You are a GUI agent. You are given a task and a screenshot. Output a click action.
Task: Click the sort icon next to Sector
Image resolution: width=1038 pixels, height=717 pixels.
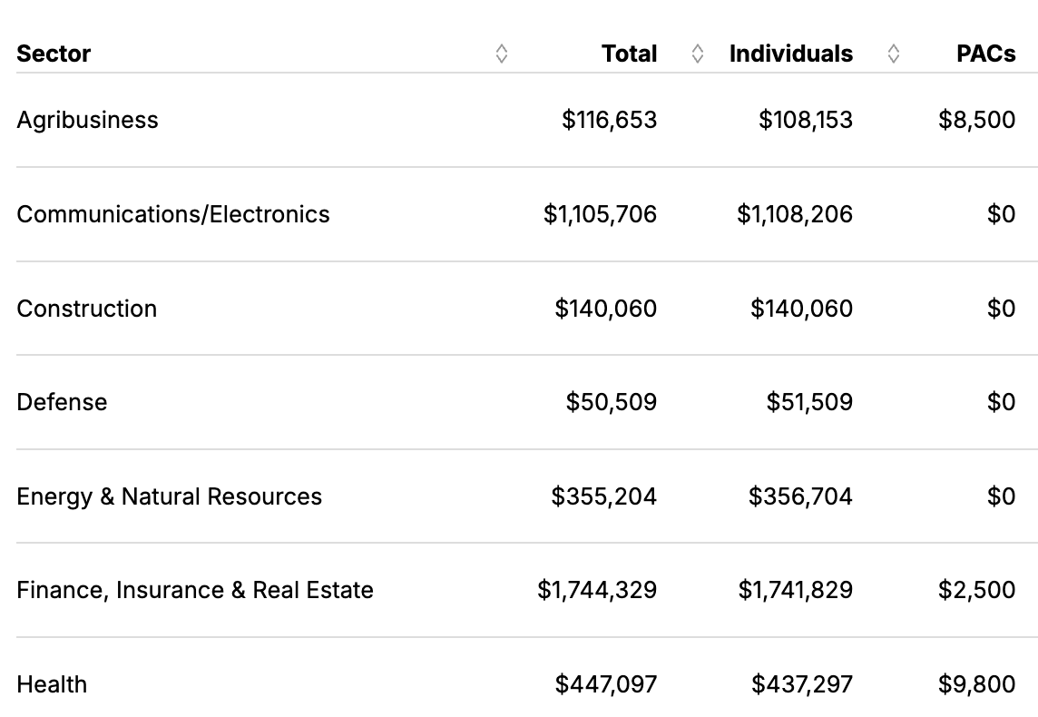click(502, 54)
